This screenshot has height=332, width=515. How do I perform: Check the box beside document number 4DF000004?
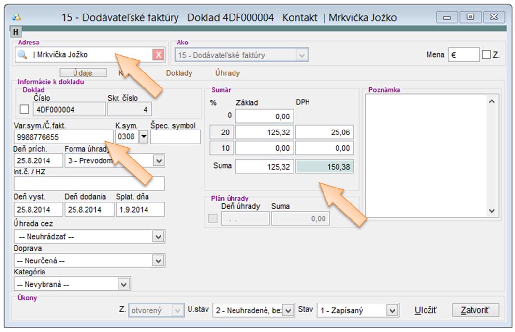coord(24,110)
